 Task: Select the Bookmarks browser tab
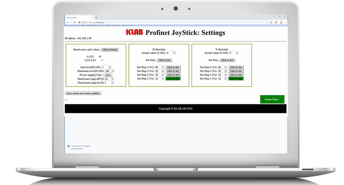pyautogui.click(x=80, y=18)
